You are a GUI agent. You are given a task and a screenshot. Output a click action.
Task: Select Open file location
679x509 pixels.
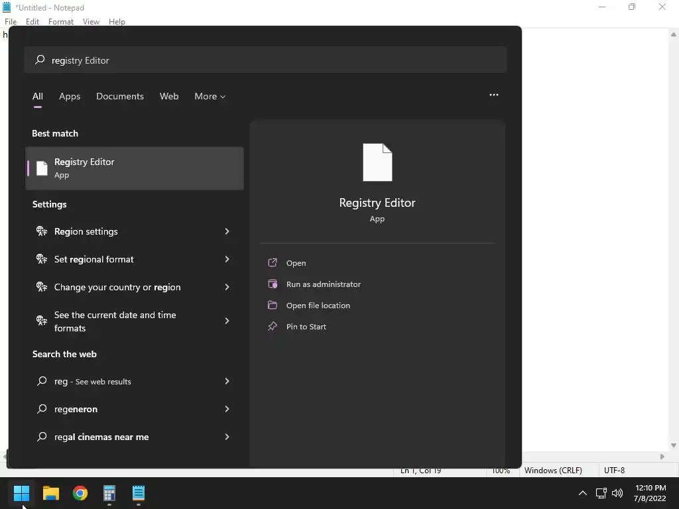[318, 305]
